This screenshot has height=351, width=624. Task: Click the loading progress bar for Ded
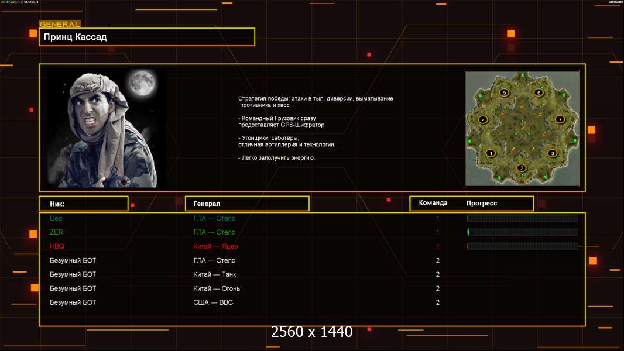(x=522, y=218)
